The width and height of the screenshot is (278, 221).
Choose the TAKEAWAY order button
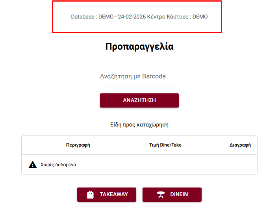coord(106,195)
